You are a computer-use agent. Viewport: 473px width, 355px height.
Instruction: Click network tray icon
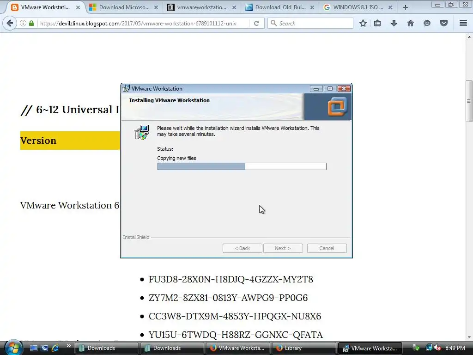429,348
